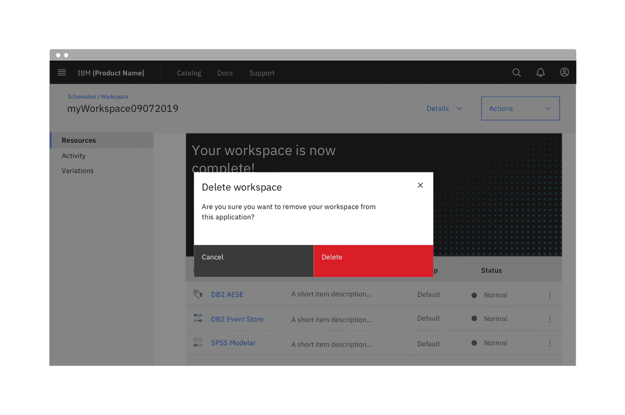Switch to the Activity sidebar tab
This screenshot has width=625, height=415.
tap(74, 156)
